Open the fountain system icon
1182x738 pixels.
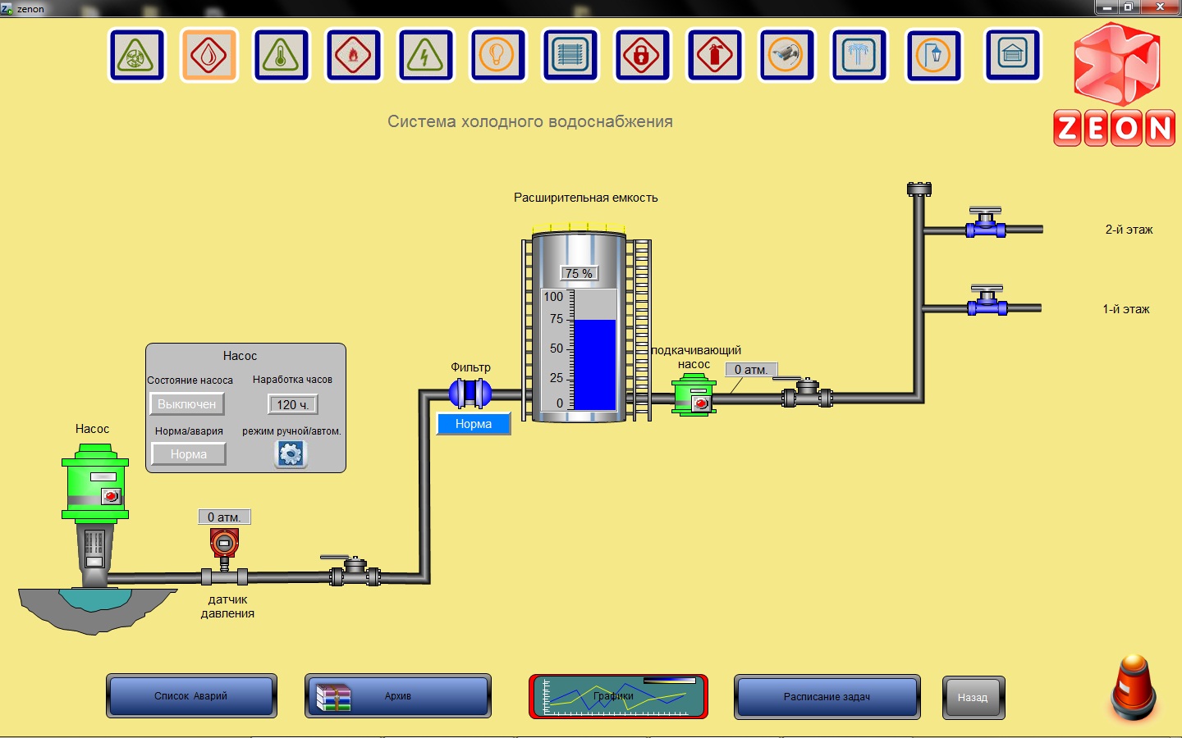point(859,56)
